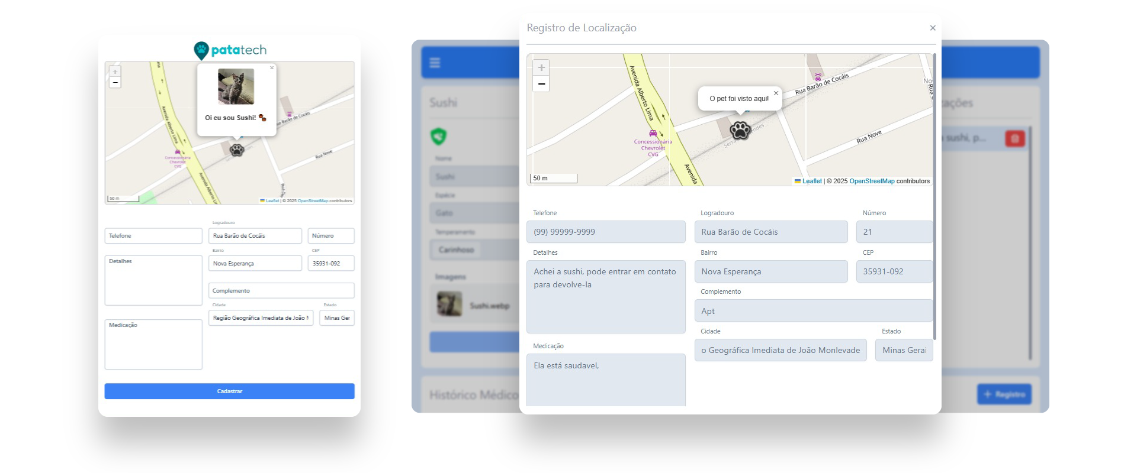Close the Registro de Localização dialog
Screen dimensions: 1137x473
pyautogui.click(x=933, y=28)
